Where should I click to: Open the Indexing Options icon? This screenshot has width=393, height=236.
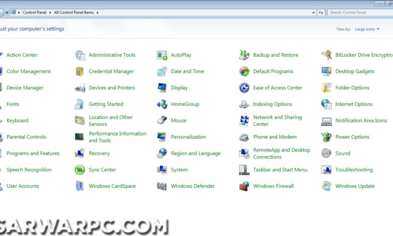[x=244, y=104]
